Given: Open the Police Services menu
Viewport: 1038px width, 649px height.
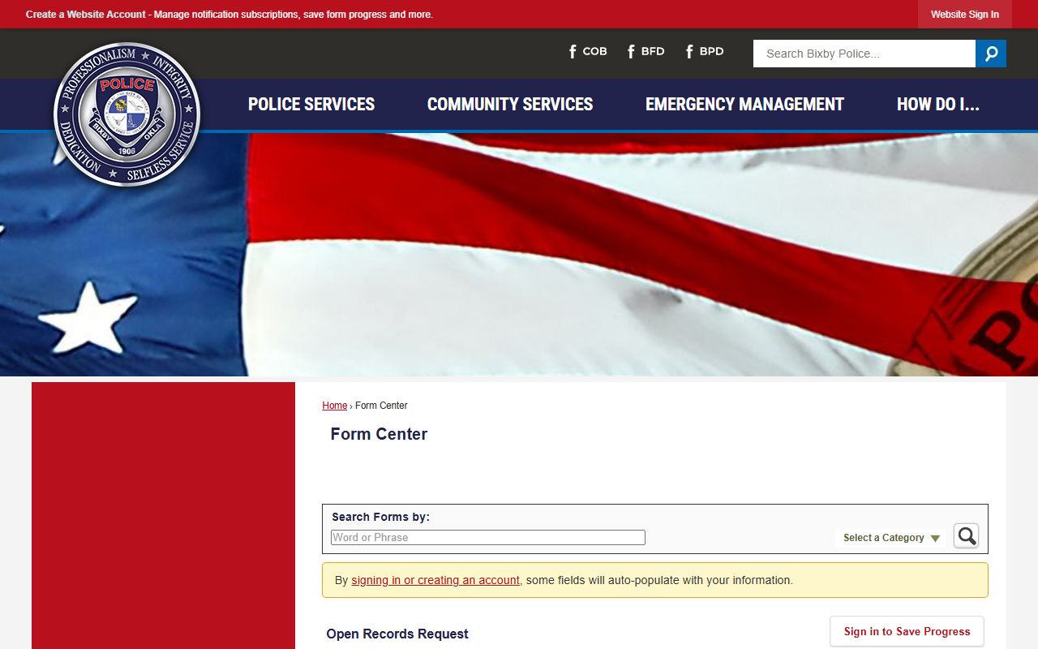Looking at the screenshot, I should coord(311,105).
